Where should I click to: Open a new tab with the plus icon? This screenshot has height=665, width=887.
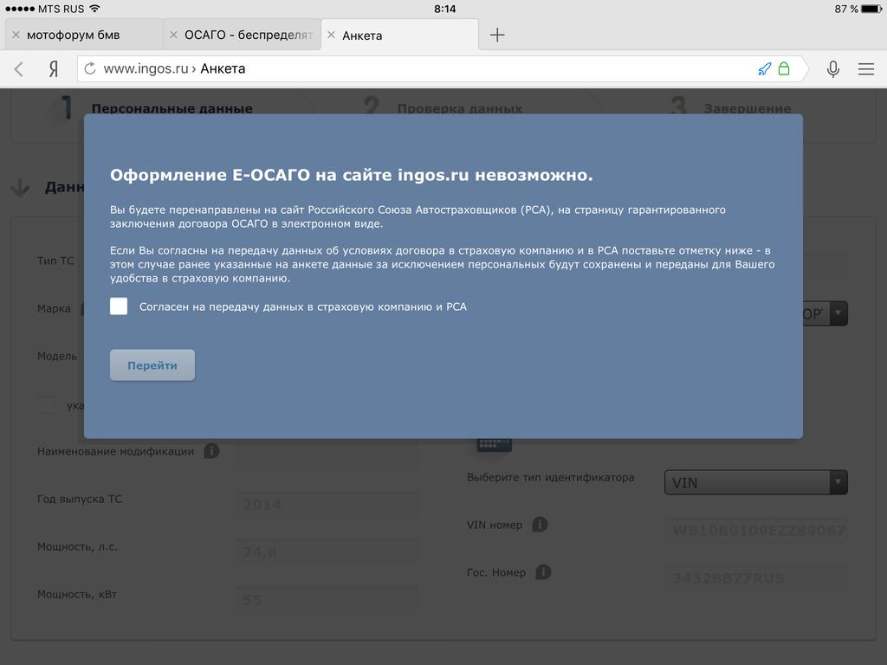pos(497,36)
